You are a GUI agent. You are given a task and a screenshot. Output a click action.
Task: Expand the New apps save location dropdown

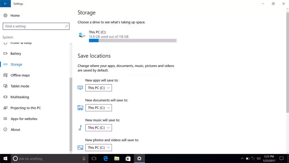99,88
